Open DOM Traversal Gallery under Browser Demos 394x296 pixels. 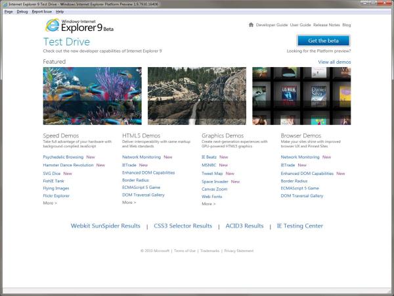point(302,196)
